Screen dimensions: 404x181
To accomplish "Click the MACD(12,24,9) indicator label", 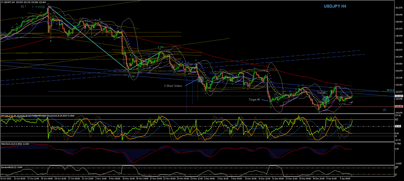I will 9,144.
